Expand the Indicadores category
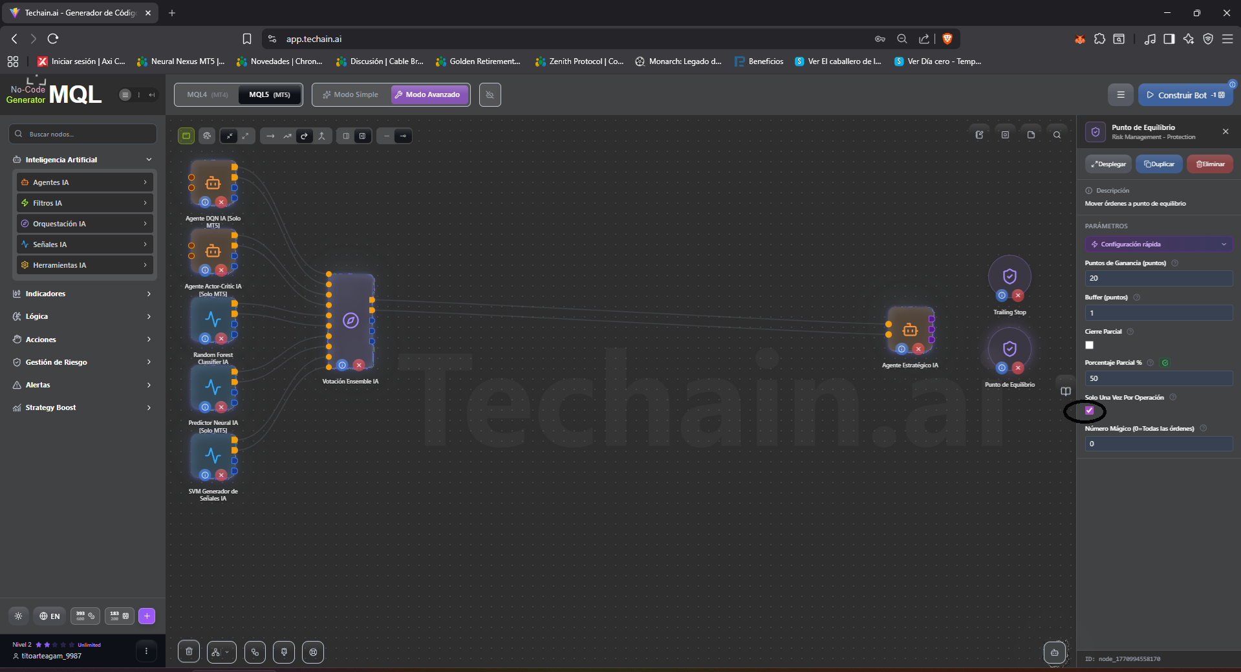Screen dimensions: 1241x672 tap(83, 294)
